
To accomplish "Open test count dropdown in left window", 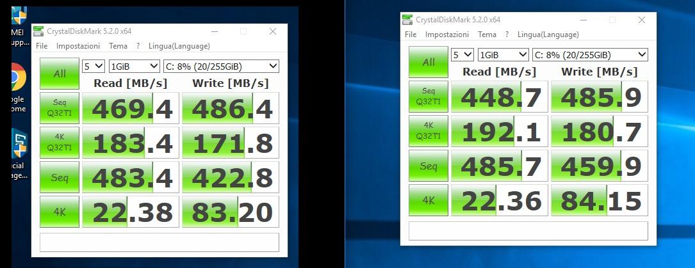I will [94, 67].
